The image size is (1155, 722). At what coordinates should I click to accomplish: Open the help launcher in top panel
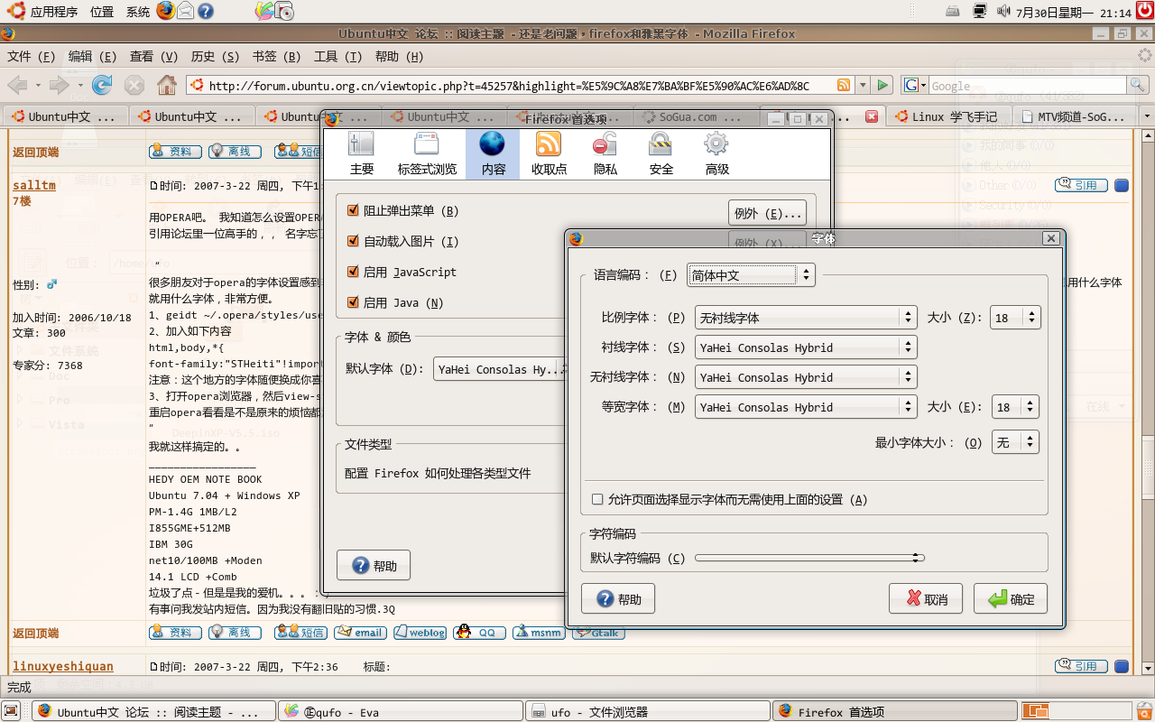[206, 11]
